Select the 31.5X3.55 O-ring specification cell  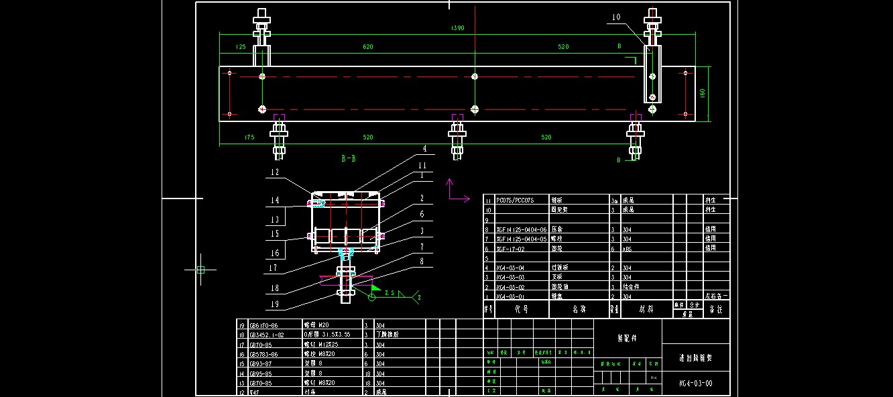[327, 334]
